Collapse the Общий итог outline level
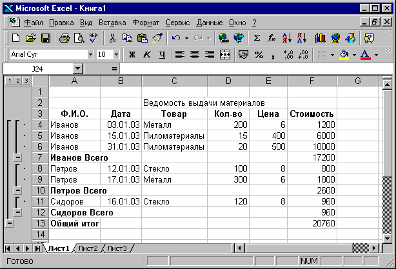This screenshot has width=396, height=269. [x=9, y=223]
